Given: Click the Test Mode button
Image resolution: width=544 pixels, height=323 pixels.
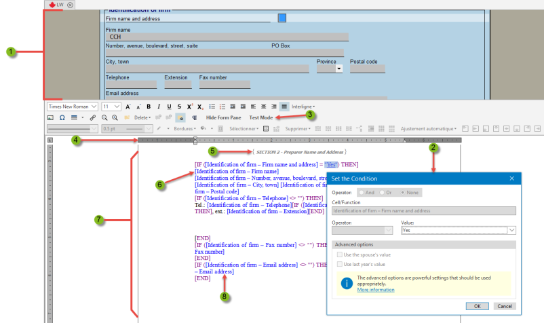Looking at the screenshot, I should (x=261, y=117).
